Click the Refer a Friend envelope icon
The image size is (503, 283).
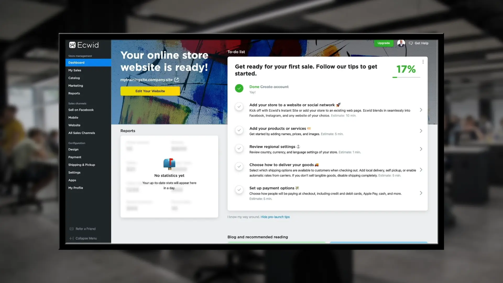(72, 229)
